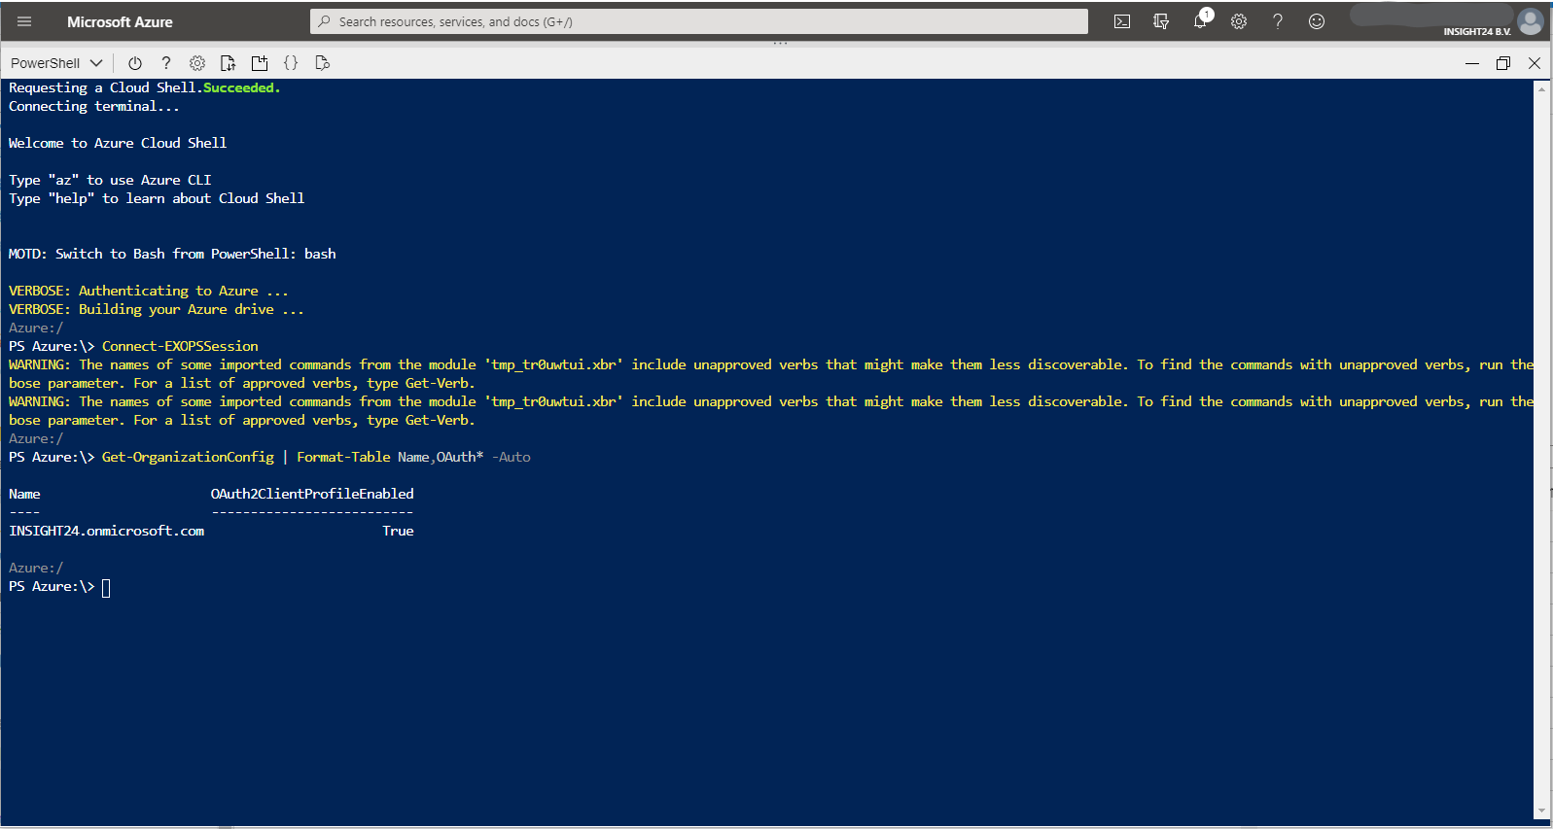Open a new Cloud Shell session
Screen dimensions: 1553x829
click(260, 63)
